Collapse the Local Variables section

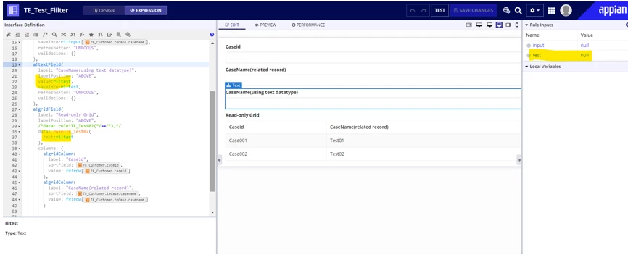[526, 67]
